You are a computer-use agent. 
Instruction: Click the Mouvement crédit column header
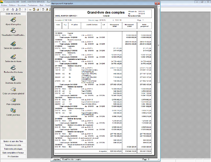(129, 25)
